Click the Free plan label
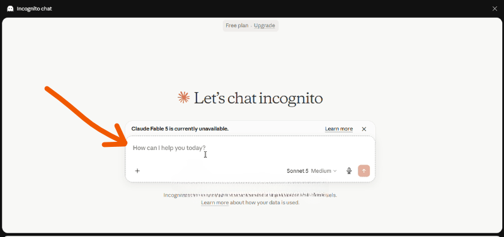 tap(237, 26)
